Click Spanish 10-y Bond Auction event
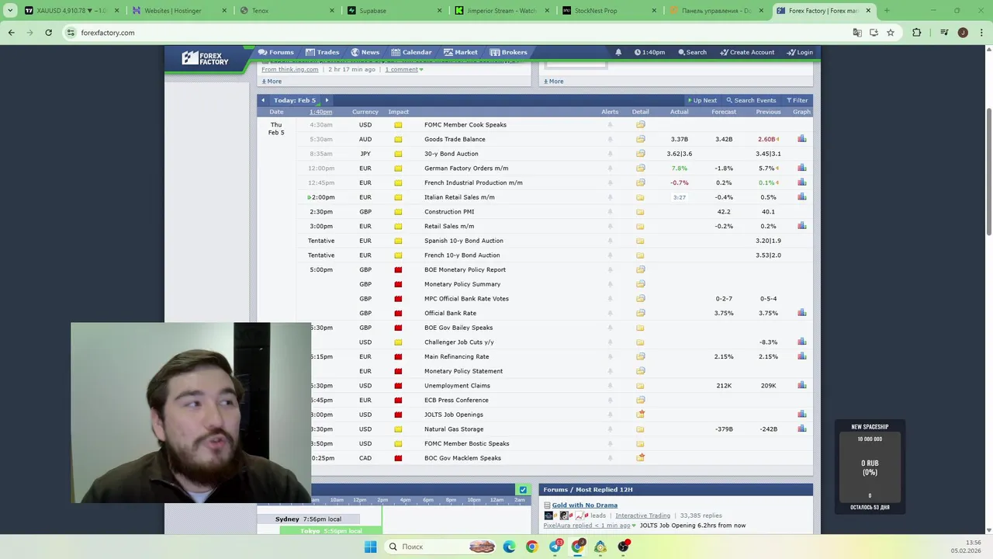 point(463,241)
